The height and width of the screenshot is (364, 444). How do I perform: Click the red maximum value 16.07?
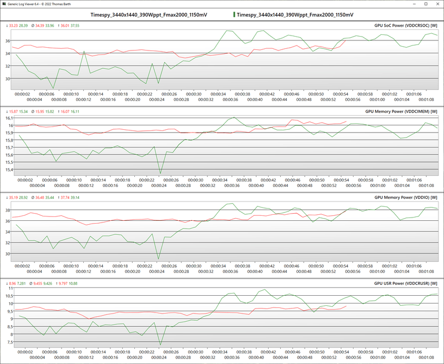point(65,112)
